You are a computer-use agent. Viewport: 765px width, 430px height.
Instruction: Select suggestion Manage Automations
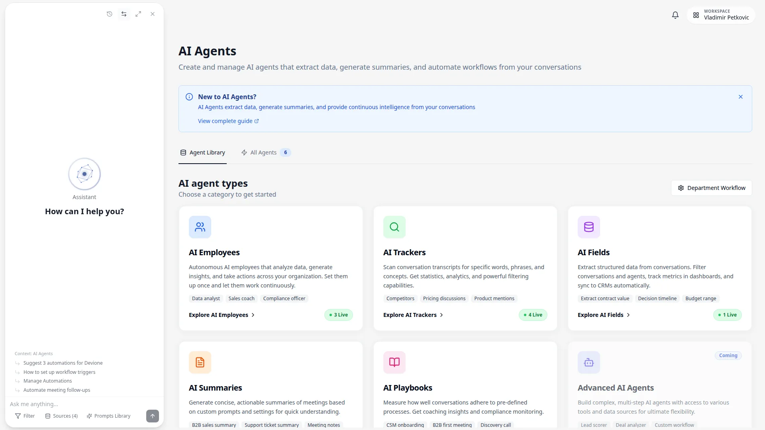click(47, 381)
